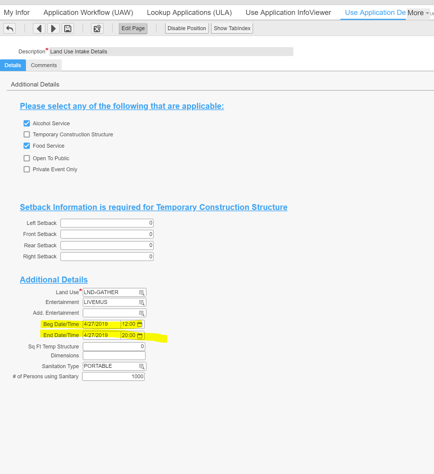
Task: Click End Date field 4/27/2019
Action: 102,335
